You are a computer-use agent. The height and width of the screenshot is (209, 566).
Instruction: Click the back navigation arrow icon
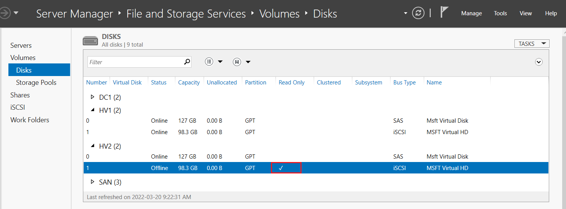click(5, 13)
